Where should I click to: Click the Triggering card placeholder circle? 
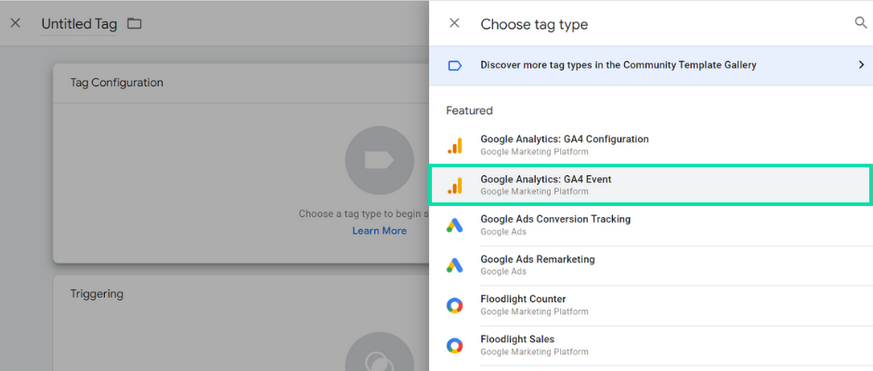click(x=379, y=352)
